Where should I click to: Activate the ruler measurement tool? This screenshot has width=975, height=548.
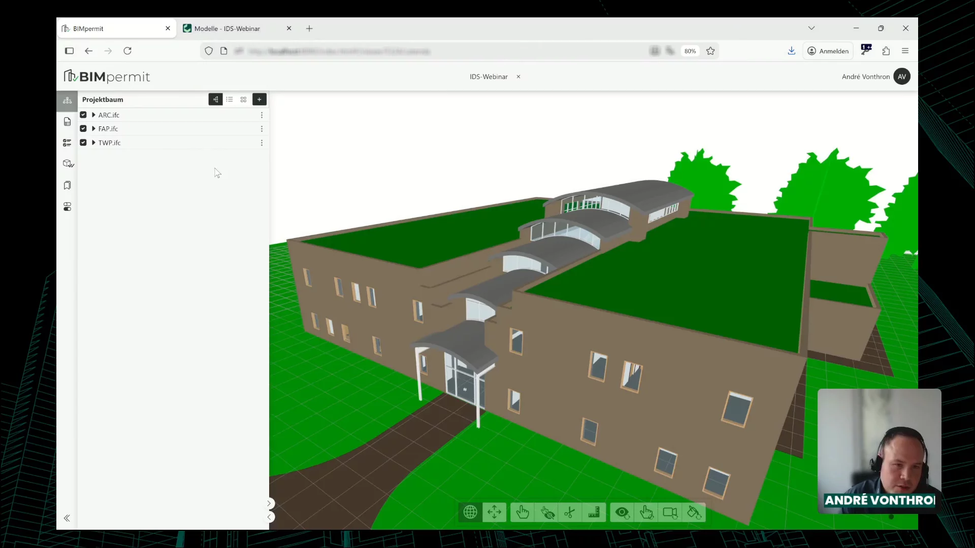click(x=594, y=512)
